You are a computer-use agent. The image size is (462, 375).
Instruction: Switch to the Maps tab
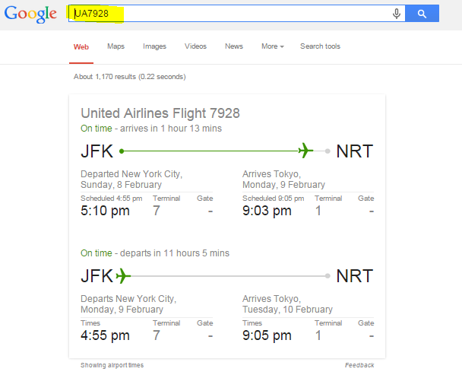(115, 46)
